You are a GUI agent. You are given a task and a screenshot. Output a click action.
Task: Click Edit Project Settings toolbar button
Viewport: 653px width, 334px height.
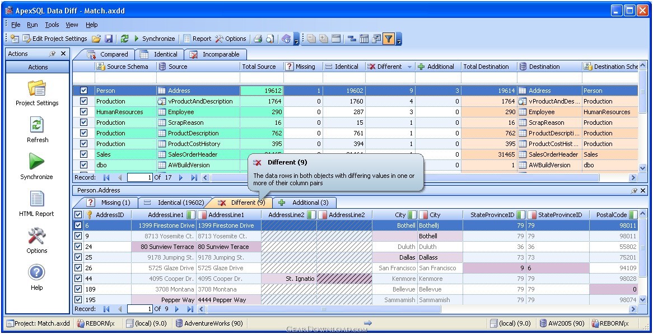[55, 39]
